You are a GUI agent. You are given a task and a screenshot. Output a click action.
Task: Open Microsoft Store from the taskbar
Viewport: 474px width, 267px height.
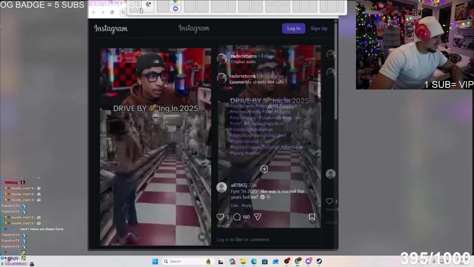(x=265, y=261)
